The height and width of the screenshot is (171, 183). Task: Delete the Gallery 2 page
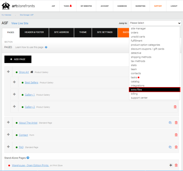point(175,107)
